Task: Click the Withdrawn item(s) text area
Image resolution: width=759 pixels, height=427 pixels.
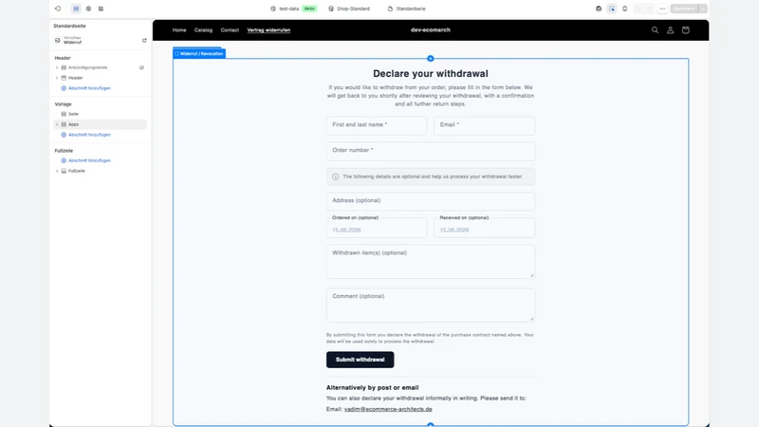Action: click(431, 262)
